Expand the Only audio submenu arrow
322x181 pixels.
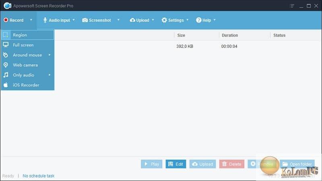[50, 75]
